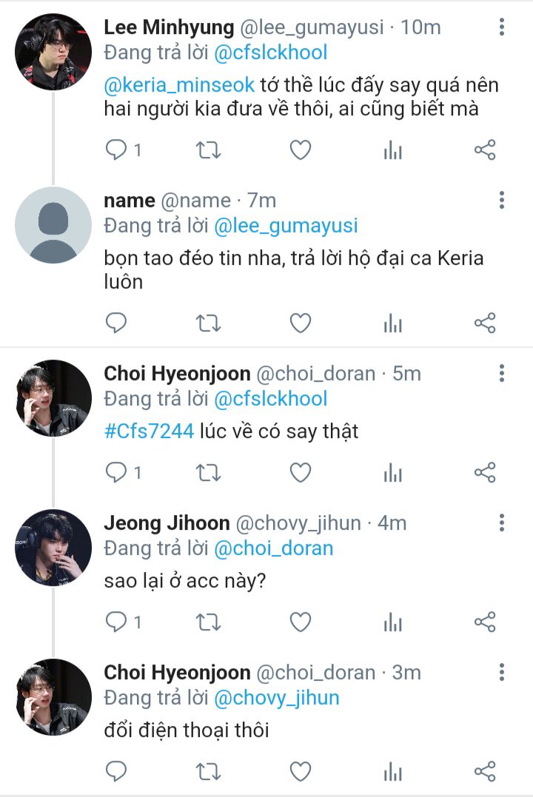
Task: Open more options for Lee Minhyung's tweet
Action: click(502, 27)
